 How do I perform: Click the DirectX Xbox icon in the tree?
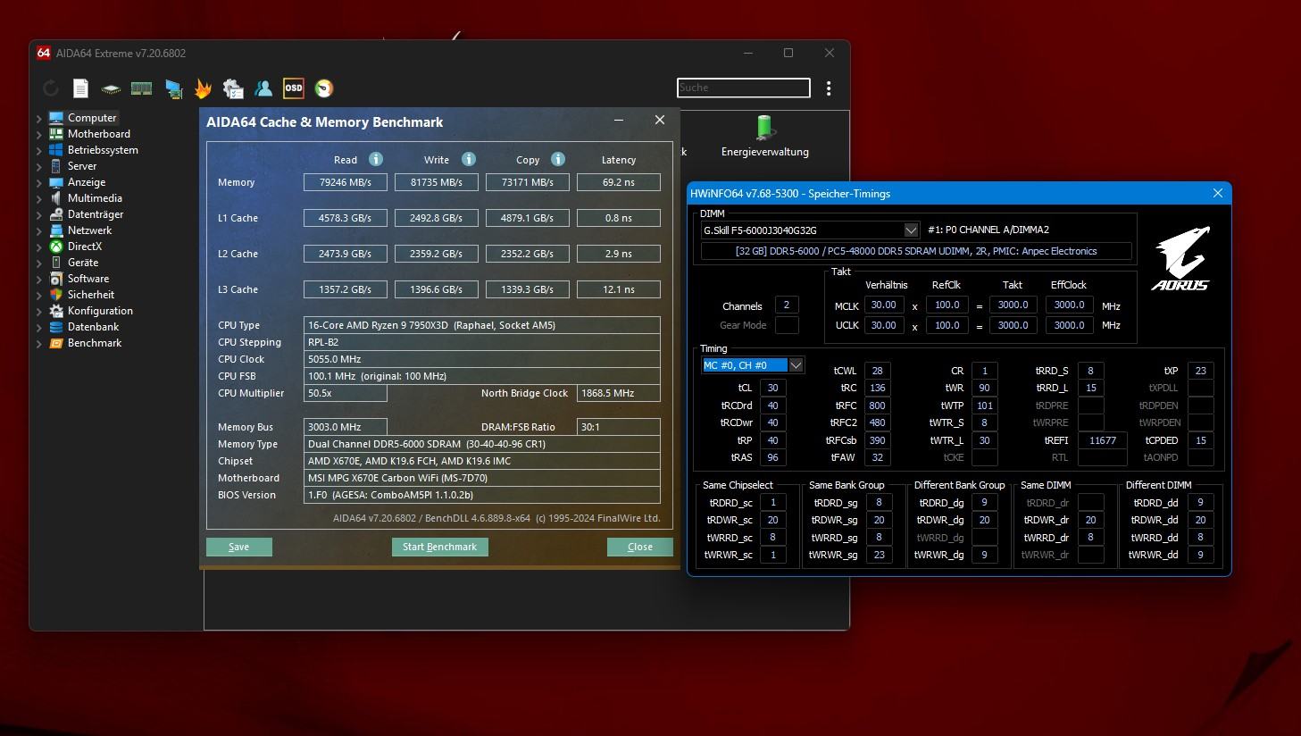click(56, 247)
